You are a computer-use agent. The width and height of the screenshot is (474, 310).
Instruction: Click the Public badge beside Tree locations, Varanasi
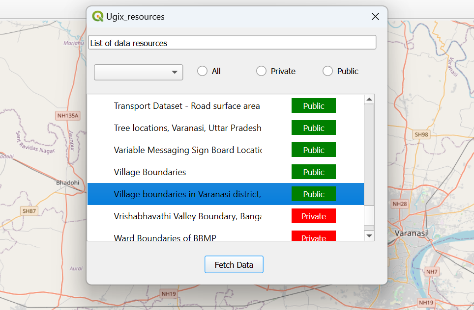(x=313, y=128)
